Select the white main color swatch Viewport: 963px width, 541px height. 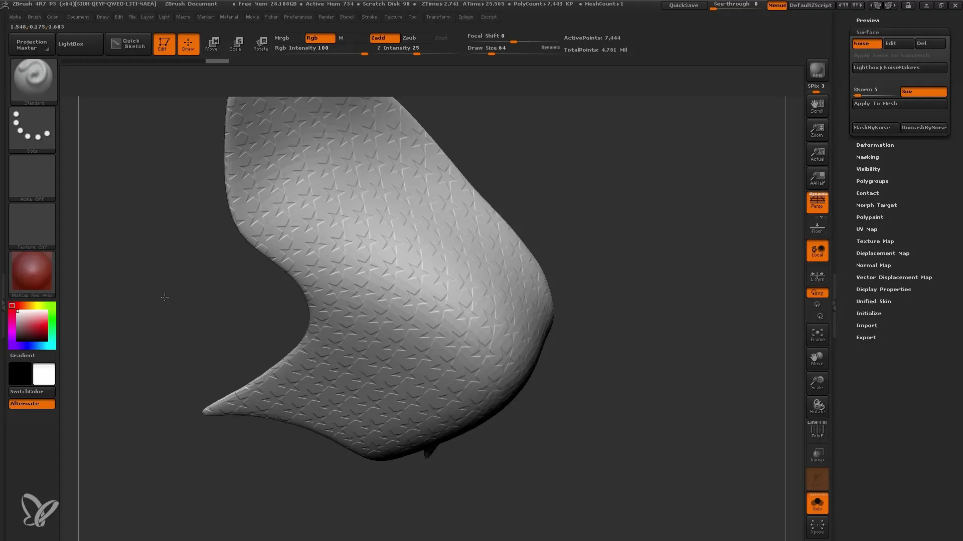44,374
